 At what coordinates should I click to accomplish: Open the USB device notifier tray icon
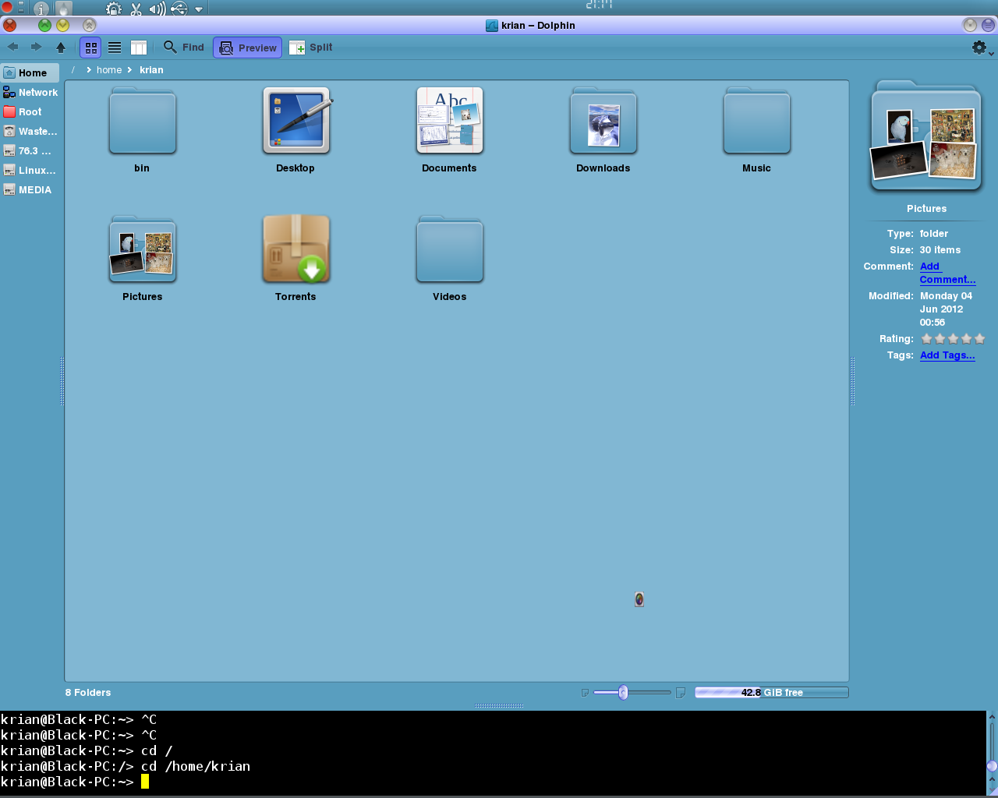coord(179,9)
